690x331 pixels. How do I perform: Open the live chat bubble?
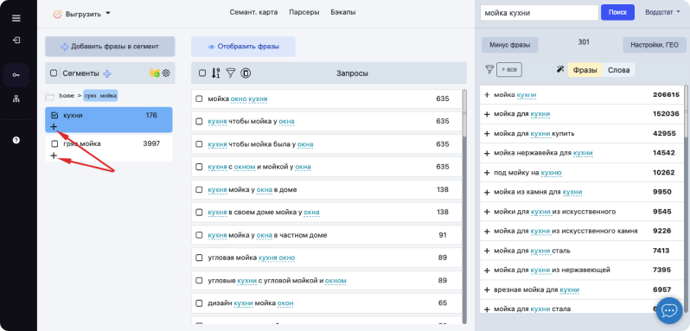point(669,311)
